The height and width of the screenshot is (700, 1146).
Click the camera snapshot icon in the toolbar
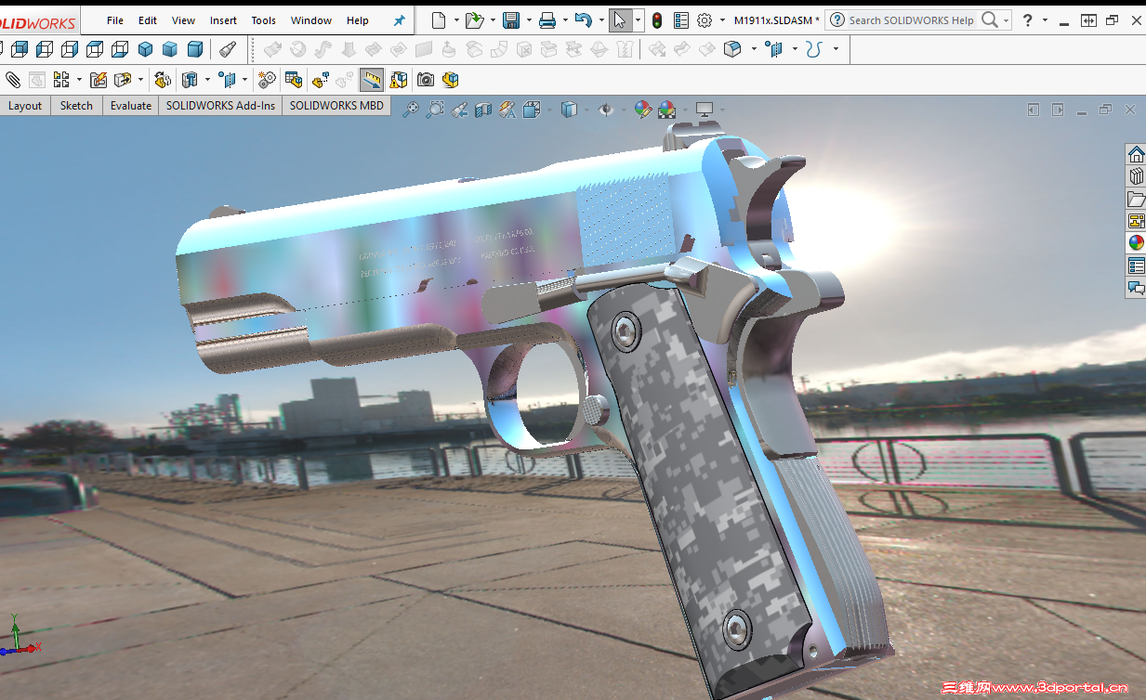425,80
